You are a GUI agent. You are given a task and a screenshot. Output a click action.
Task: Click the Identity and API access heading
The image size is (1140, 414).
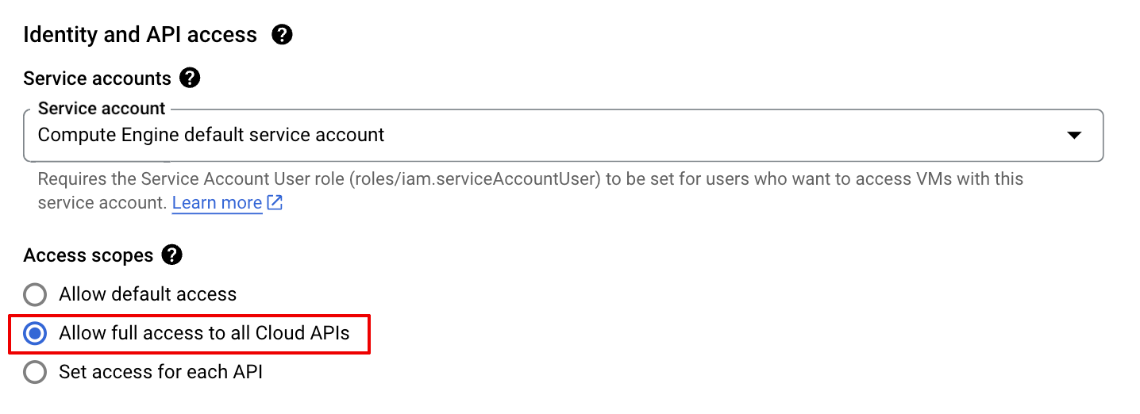click(x=141, y=35)
